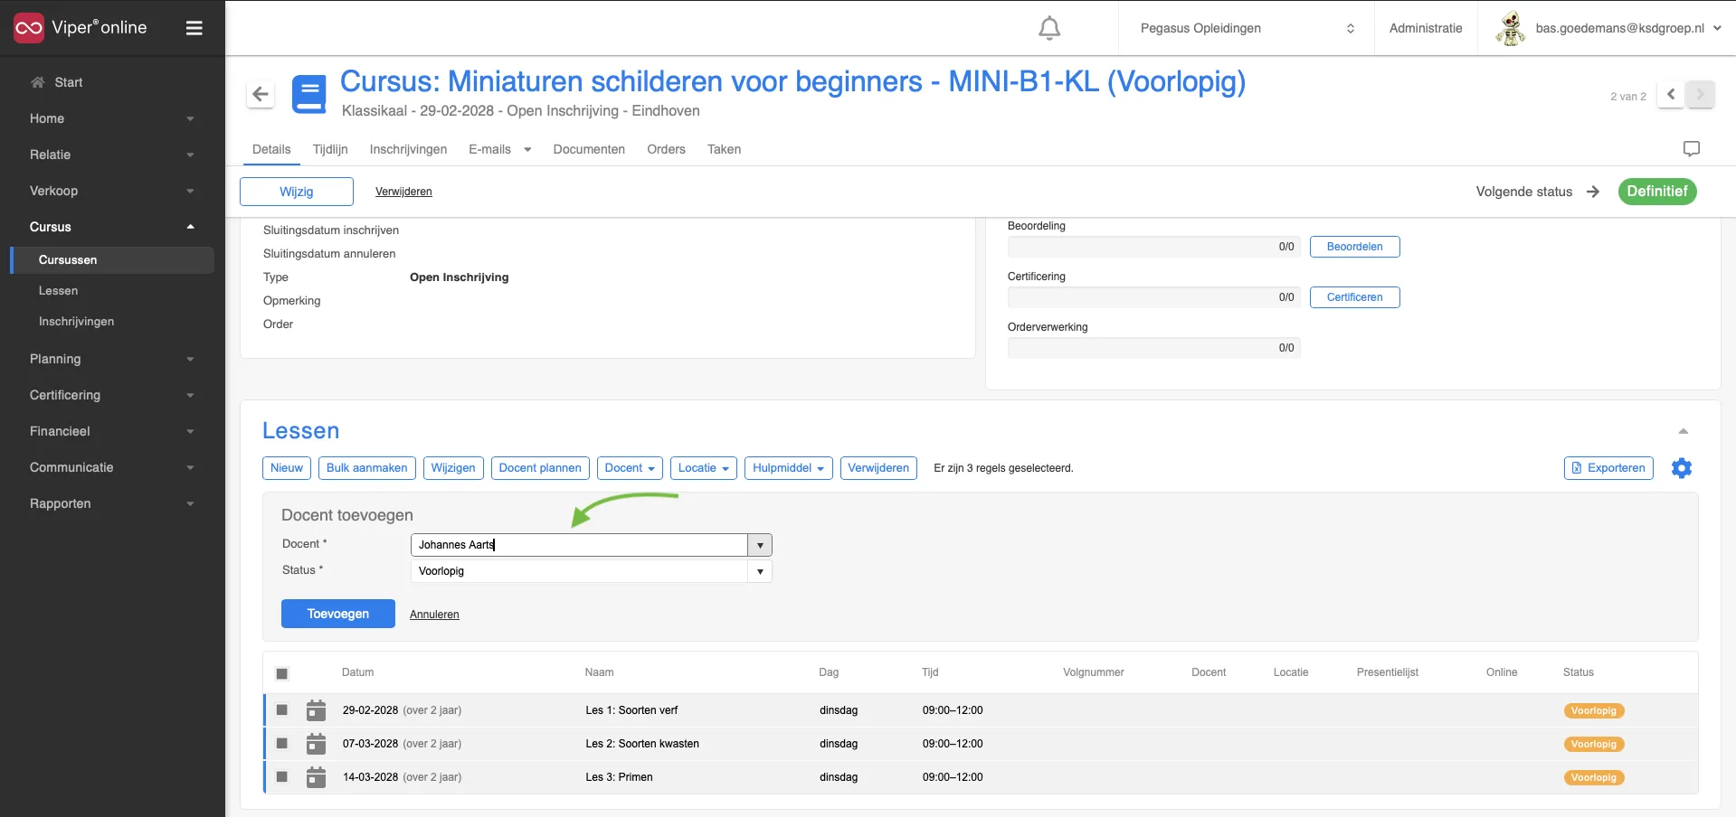Open the Hulpmiddel toolbar dropdown
This screenshot has height=817, width=1736.
[789, 468]
